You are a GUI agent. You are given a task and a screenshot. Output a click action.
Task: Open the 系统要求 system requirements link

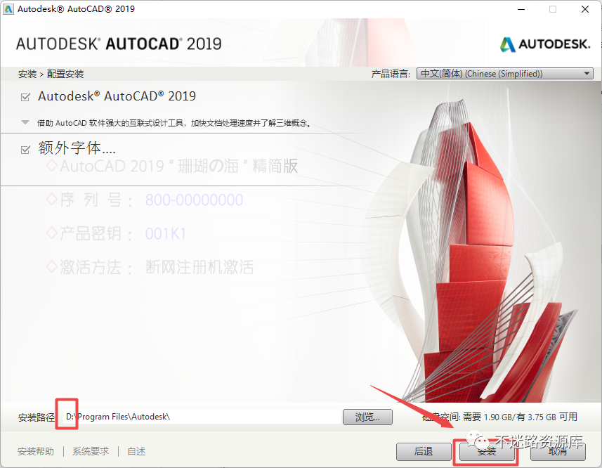pyautogui.click(x=91, y=452)
